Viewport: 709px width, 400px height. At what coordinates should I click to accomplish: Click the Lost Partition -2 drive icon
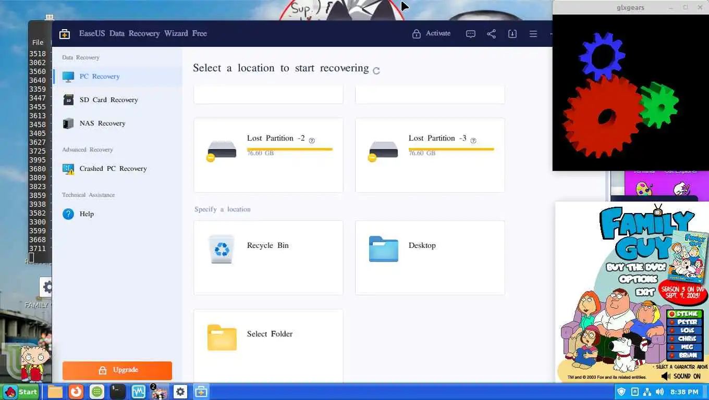tap(222, 151)
